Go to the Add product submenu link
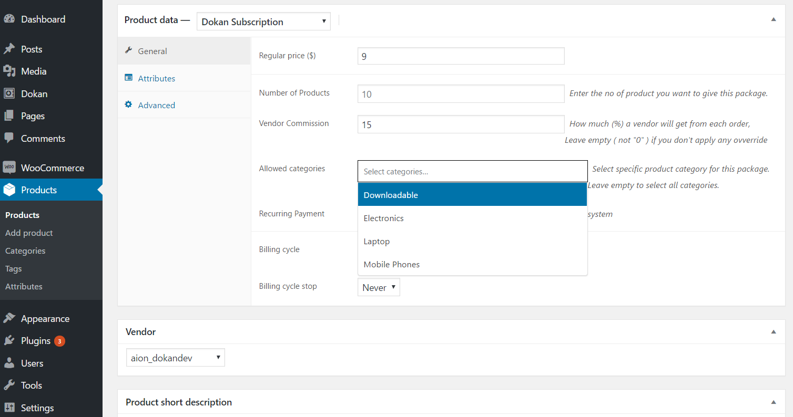 click(29, 233)
